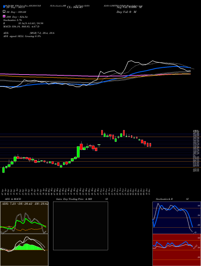
Task: Click the MACD values line
Action: [21, 27]
